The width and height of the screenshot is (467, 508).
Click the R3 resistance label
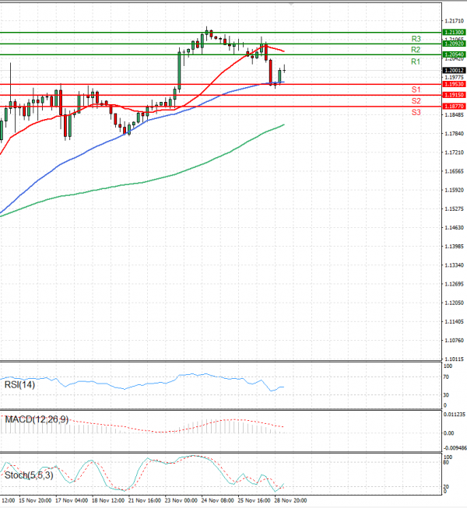tap(416, 39)
